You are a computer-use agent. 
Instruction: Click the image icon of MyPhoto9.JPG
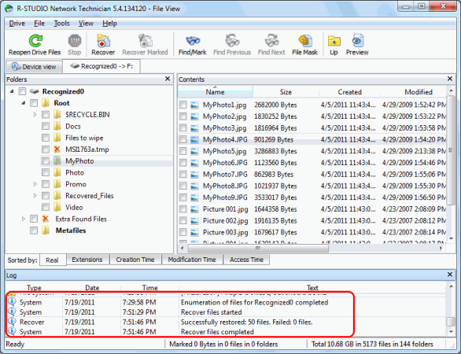tap(194, 197)
